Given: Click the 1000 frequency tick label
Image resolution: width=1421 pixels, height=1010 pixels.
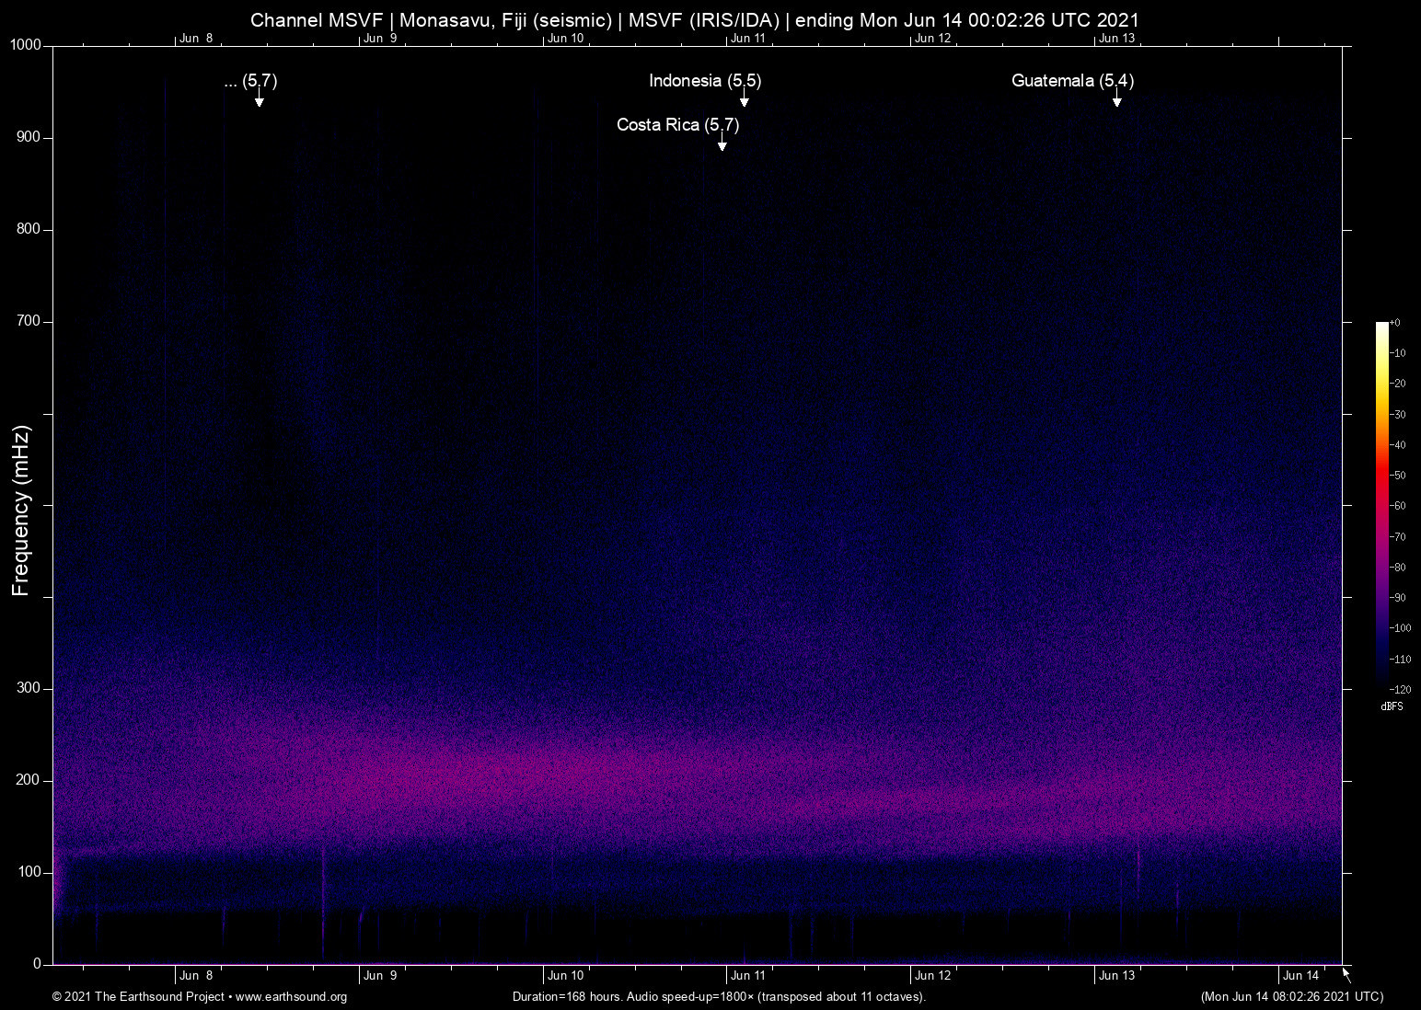Looking at the screenshot, I should [x=26, y=45].
